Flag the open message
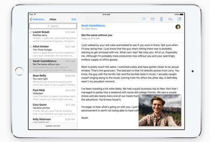Viewport: 210px width, 142px height. (144, 19)
